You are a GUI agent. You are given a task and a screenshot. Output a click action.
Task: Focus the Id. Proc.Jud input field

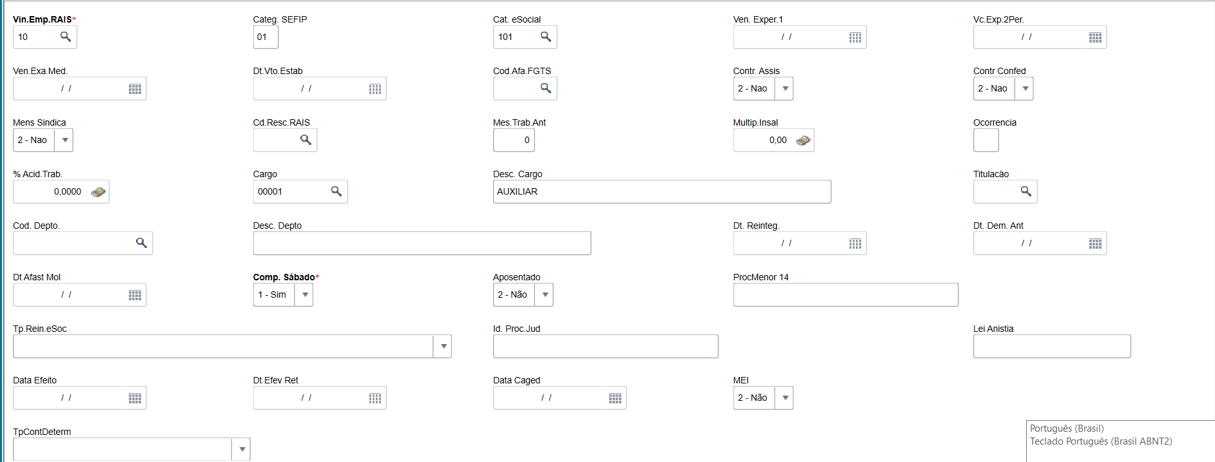[605, 347]
